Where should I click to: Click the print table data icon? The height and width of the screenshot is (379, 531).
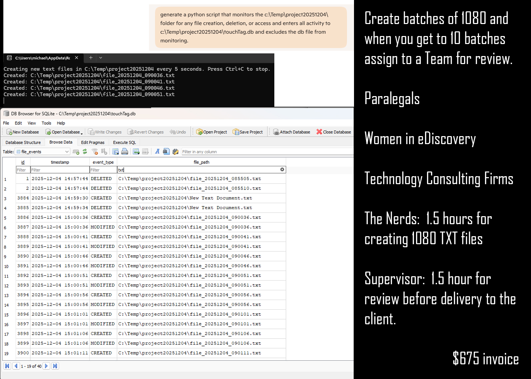(125, 152)
